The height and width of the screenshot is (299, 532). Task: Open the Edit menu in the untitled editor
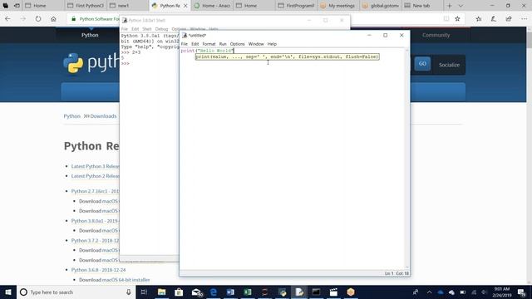pyautogui.click(x=195, y=44)
